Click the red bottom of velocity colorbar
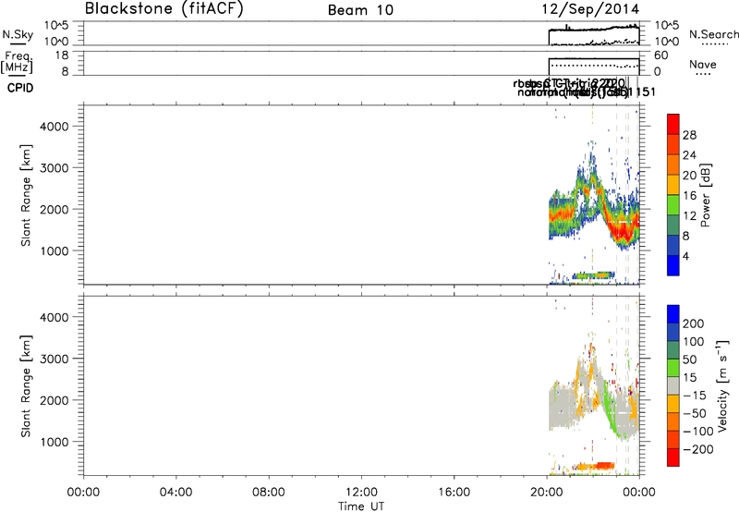 coord(673,457)
